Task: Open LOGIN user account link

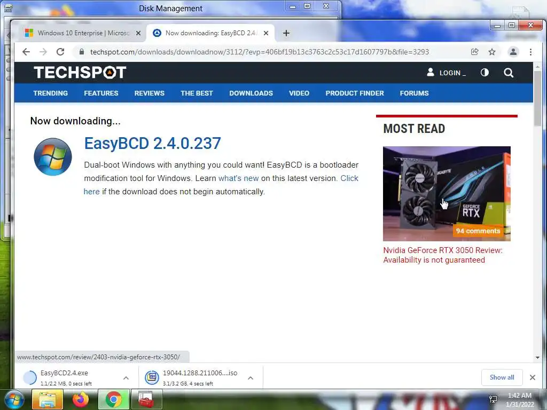Action: click(447, 73)
